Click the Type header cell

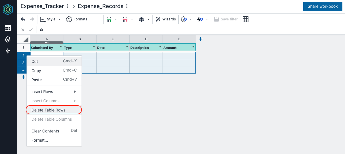click(80, 48)
